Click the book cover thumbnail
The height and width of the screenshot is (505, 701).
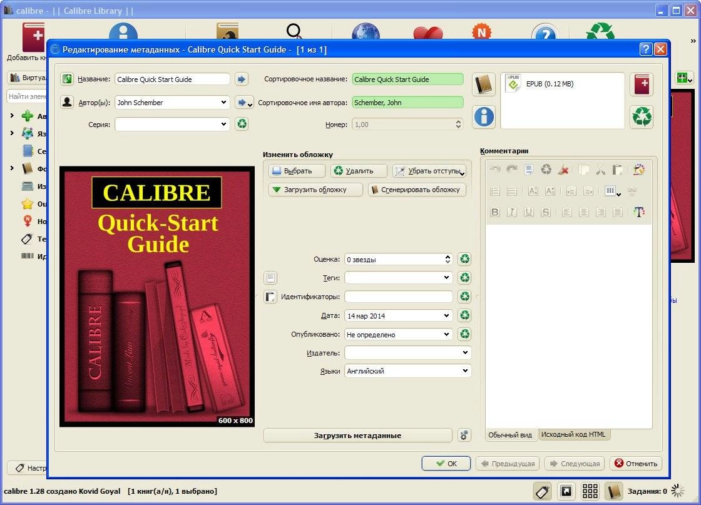157,296
